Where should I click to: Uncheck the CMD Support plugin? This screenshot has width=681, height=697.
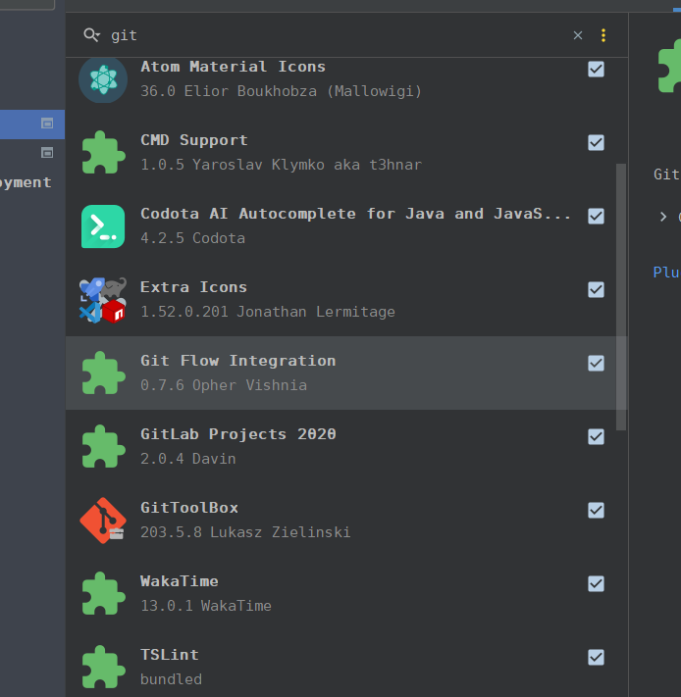(x=596, y=143)
